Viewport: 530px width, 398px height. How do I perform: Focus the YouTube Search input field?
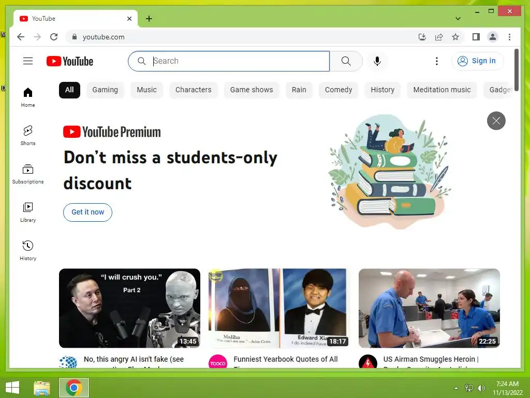tap(229, 61)
